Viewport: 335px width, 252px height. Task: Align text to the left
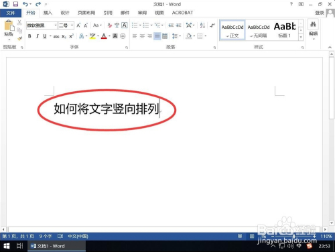(x=135, y=36)
